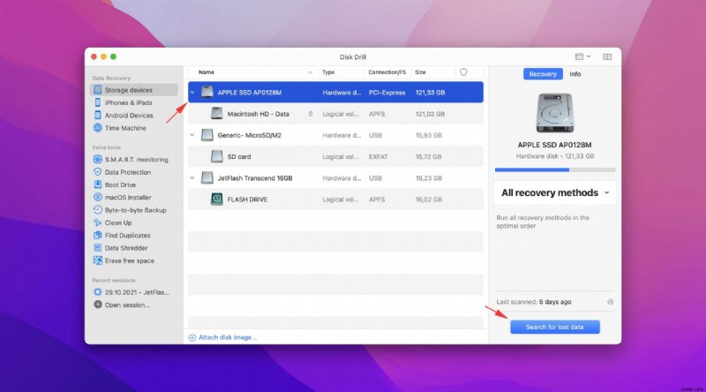Click Open session plus icon
This screenshot has width=706, height=392.
pyautogui.click(x=98, y=305)
